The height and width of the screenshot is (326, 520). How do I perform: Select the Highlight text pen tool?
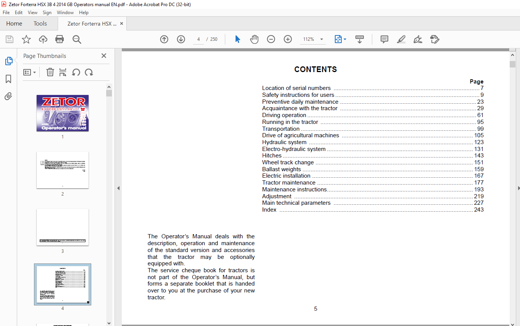pyautogui.click(x=401, y=39)
